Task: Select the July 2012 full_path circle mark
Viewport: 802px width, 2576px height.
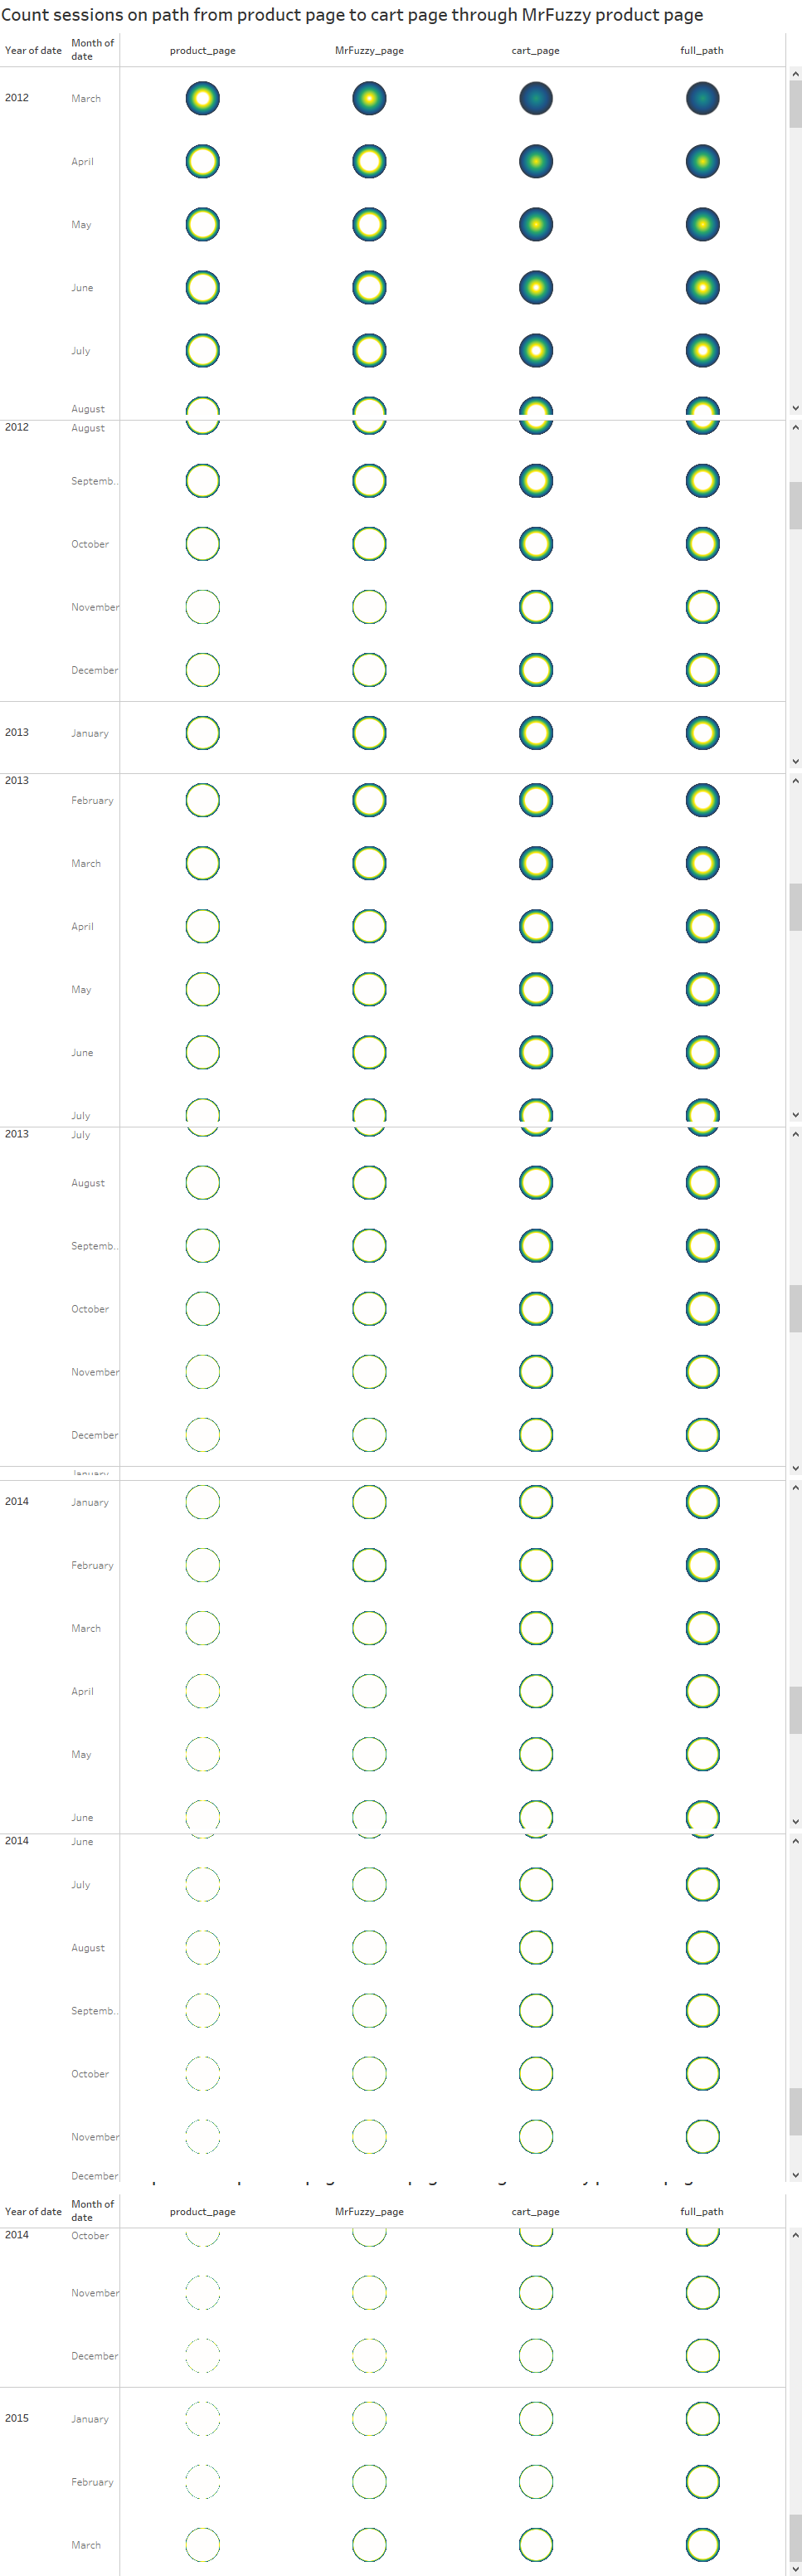Action: 703,350
